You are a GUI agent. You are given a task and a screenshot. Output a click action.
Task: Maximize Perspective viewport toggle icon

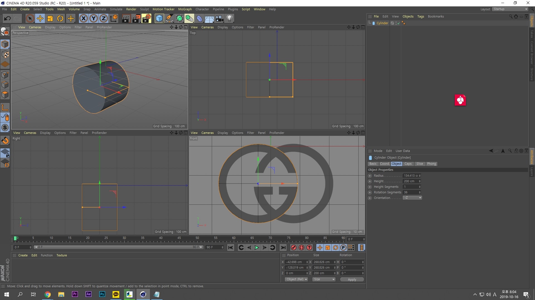tap(186, 27)
